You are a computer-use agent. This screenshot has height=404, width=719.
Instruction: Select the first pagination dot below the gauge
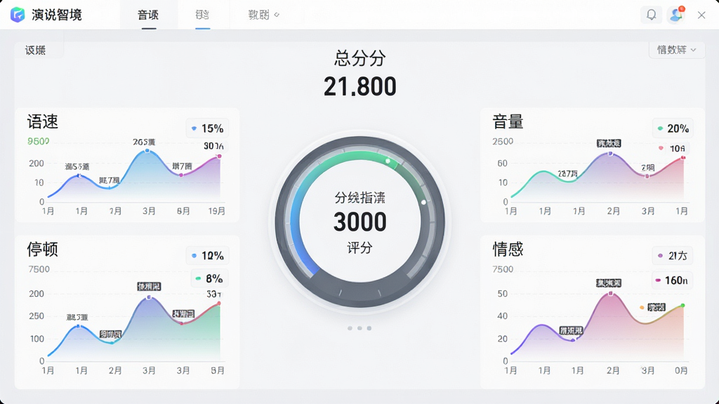click(x=350, y=328)
